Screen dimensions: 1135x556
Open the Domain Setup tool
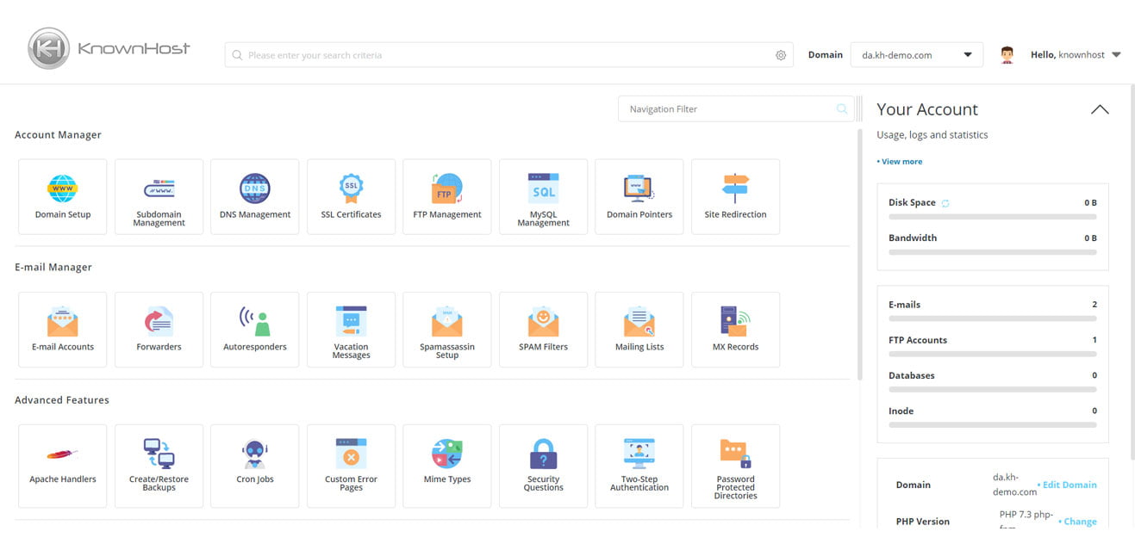(62, 196)
